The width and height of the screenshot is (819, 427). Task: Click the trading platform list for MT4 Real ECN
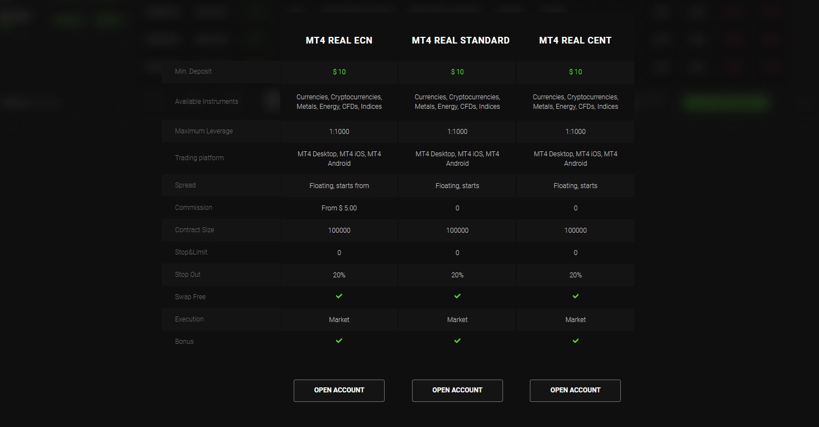point(339,159)
